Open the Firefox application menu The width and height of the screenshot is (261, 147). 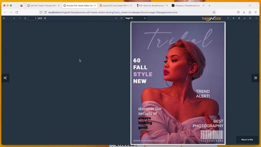point(256,12)
